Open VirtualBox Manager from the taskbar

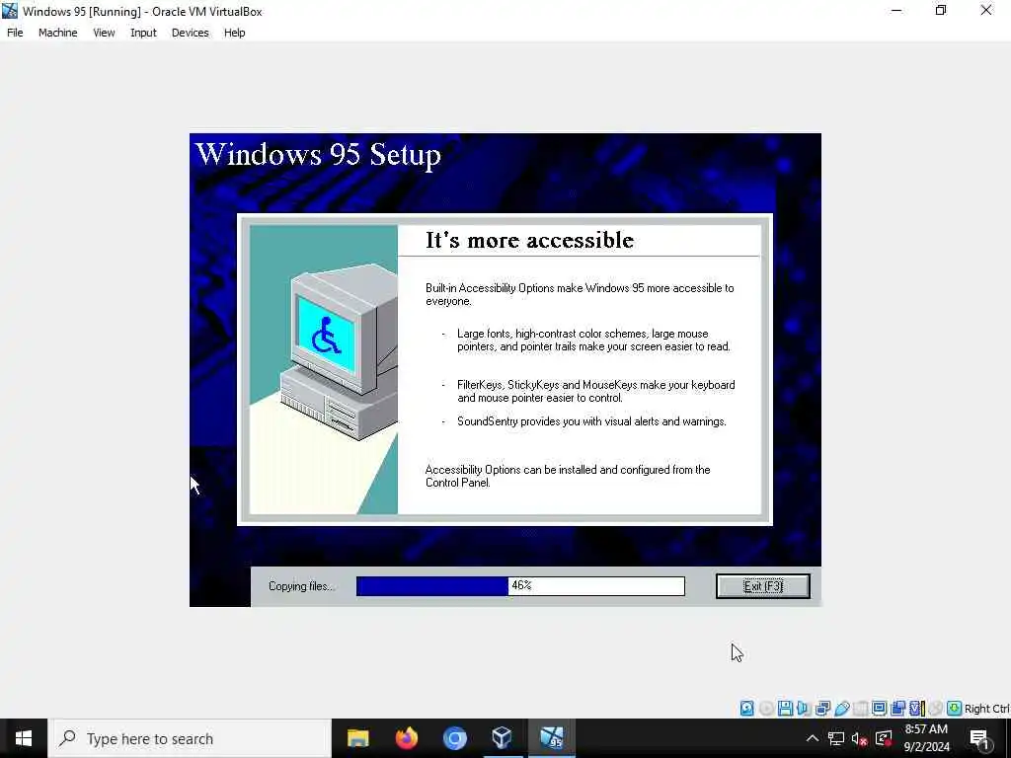coord(503,738)
